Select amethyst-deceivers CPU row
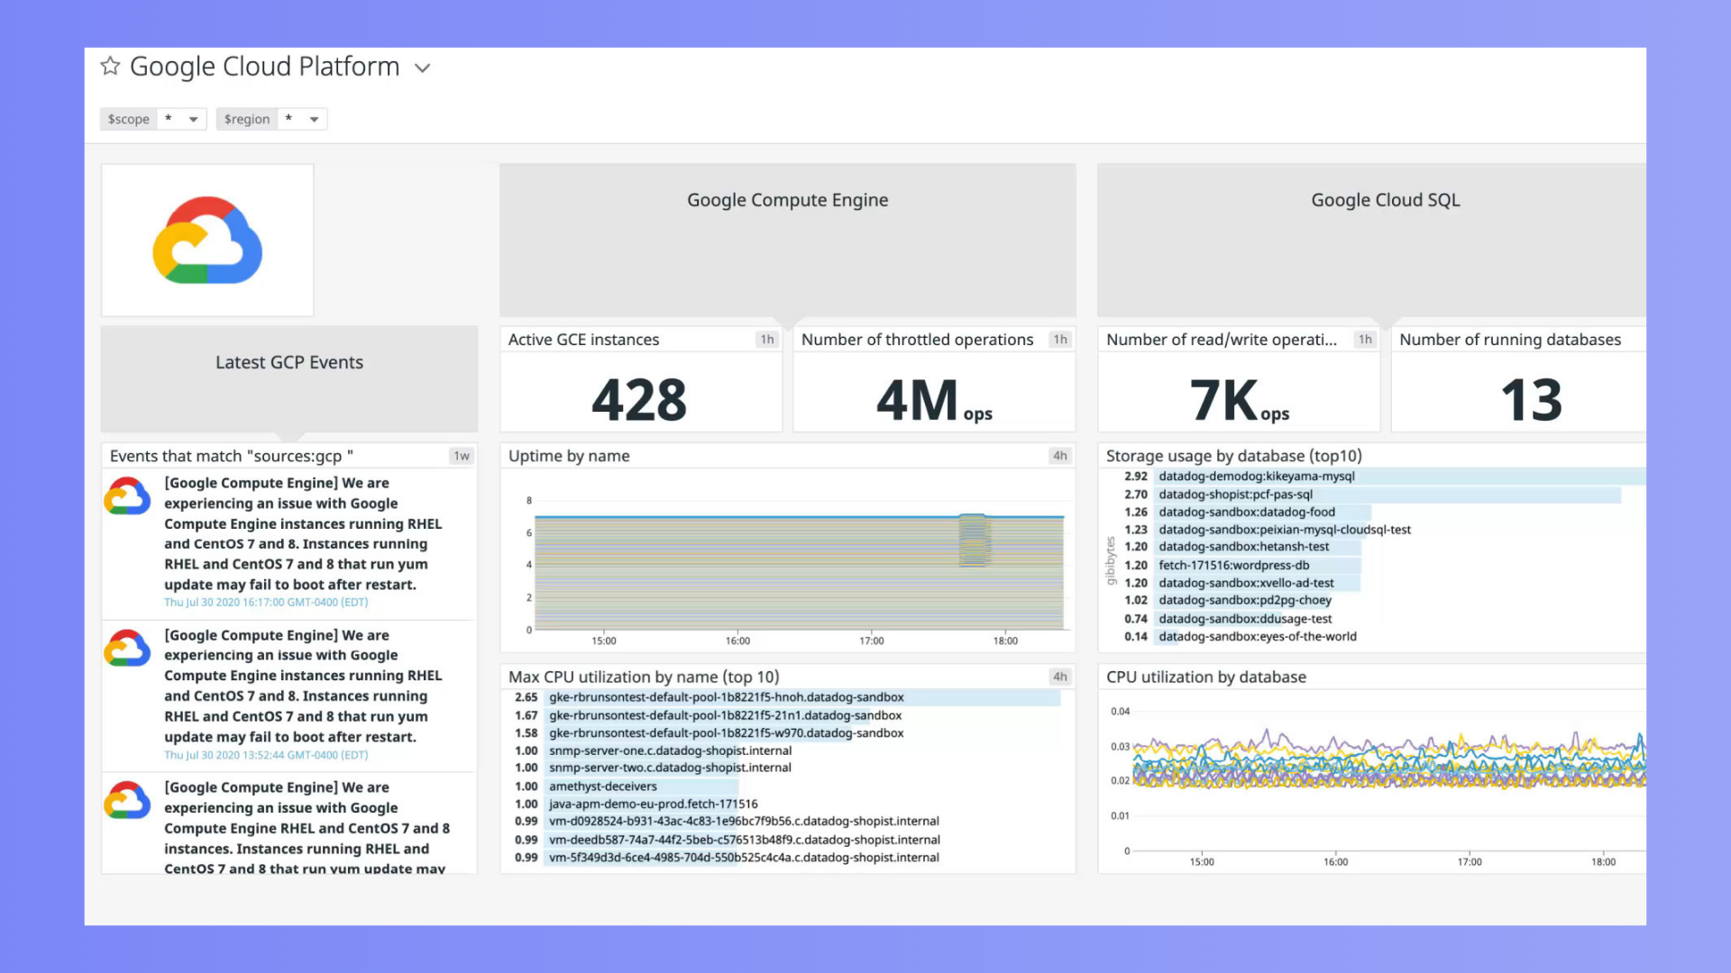The height and width of the screenshot is (973, 1731). pos(787,787)
